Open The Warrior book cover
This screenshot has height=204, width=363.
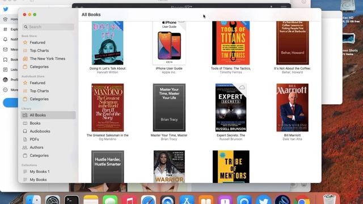[169, 167]
